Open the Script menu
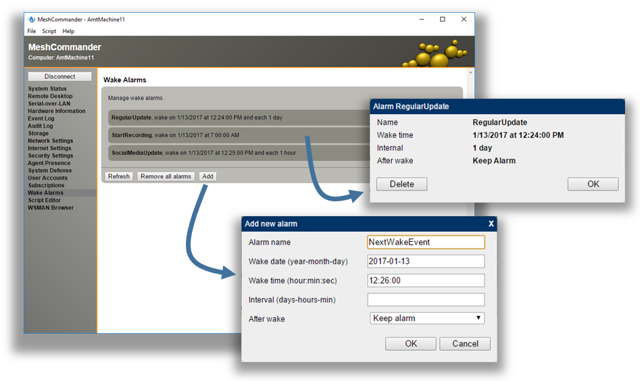 click(x=49, y=31)
